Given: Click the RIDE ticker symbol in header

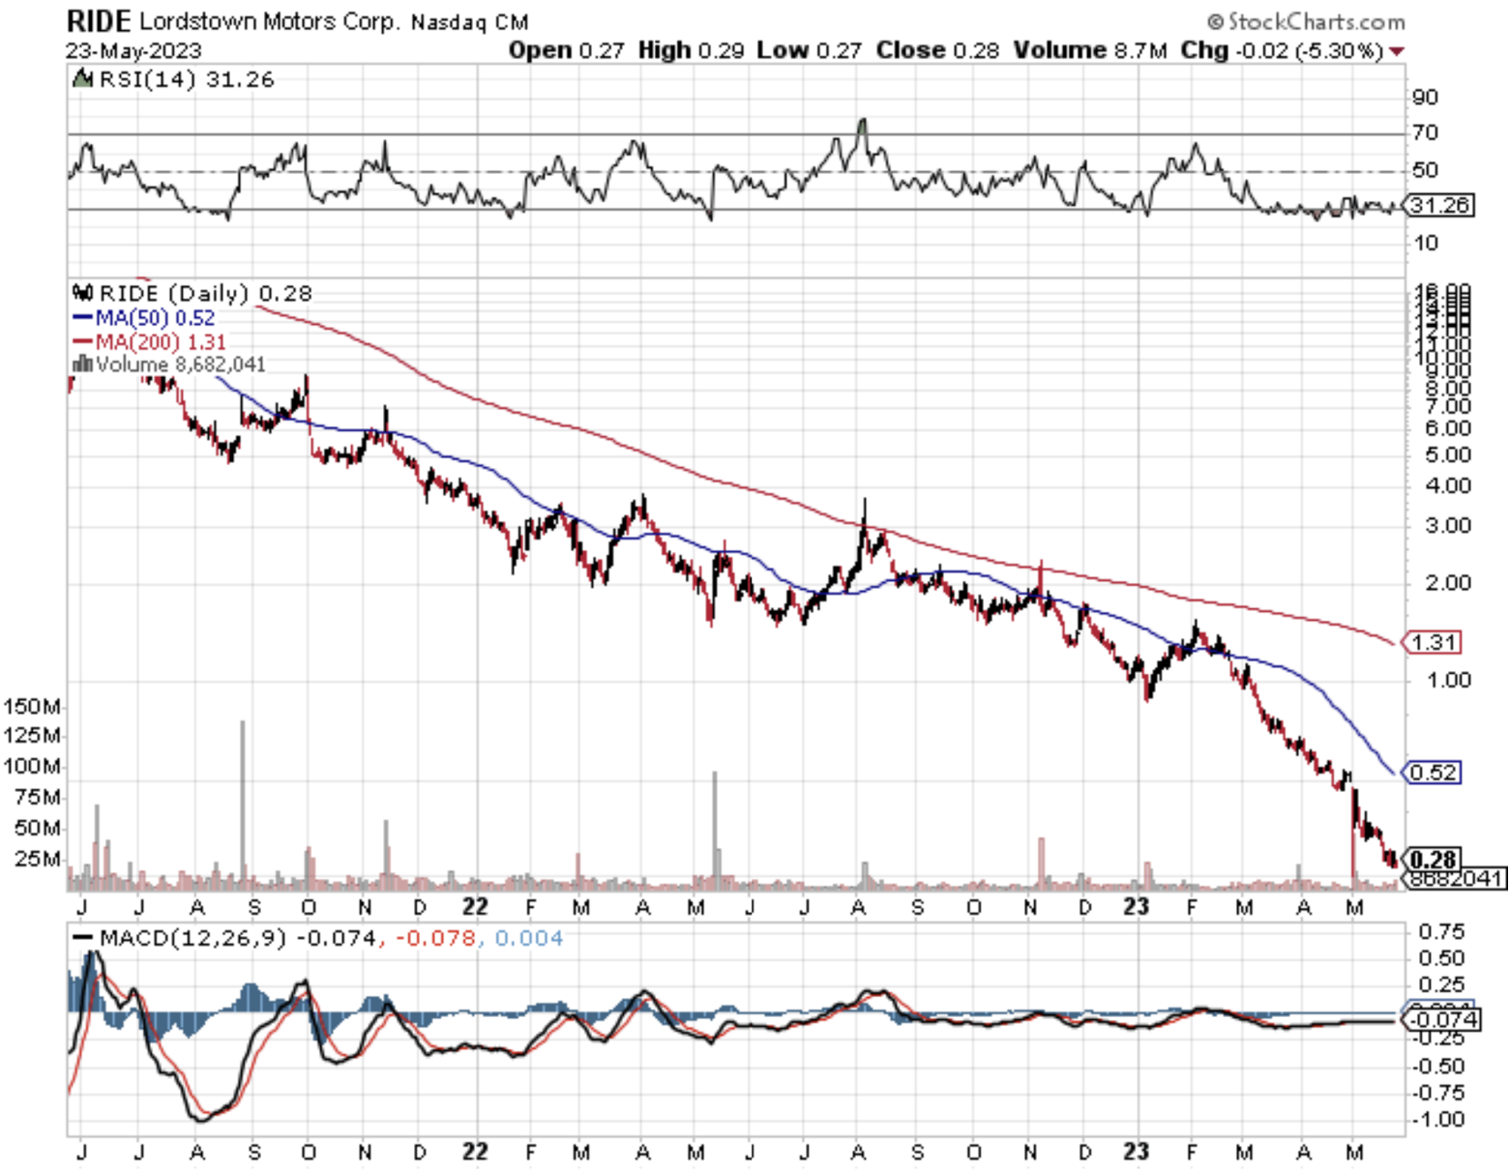Looking at the screenshot, I should (98, 21).
